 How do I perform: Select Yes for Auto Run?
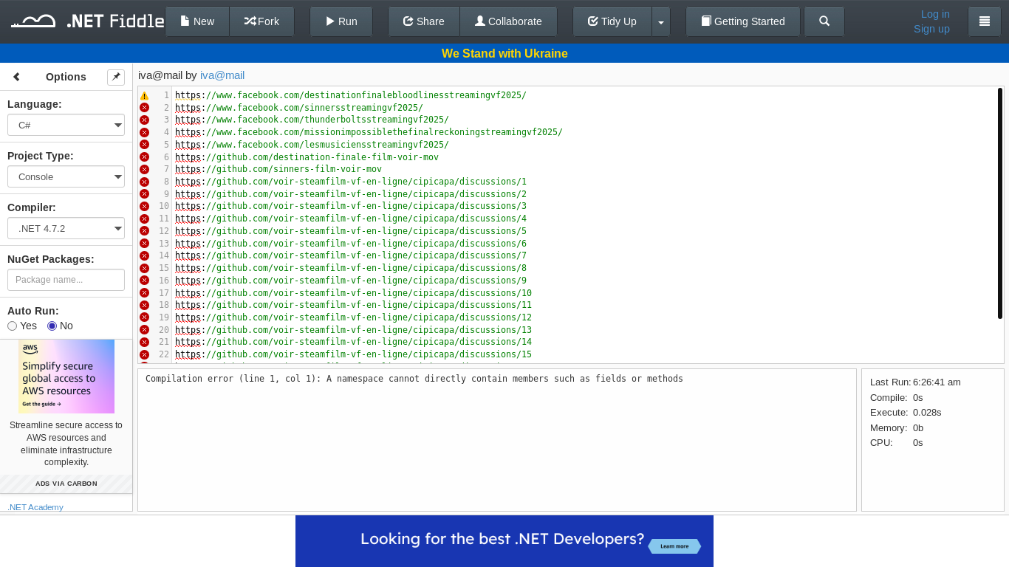[x=13, y=326]
